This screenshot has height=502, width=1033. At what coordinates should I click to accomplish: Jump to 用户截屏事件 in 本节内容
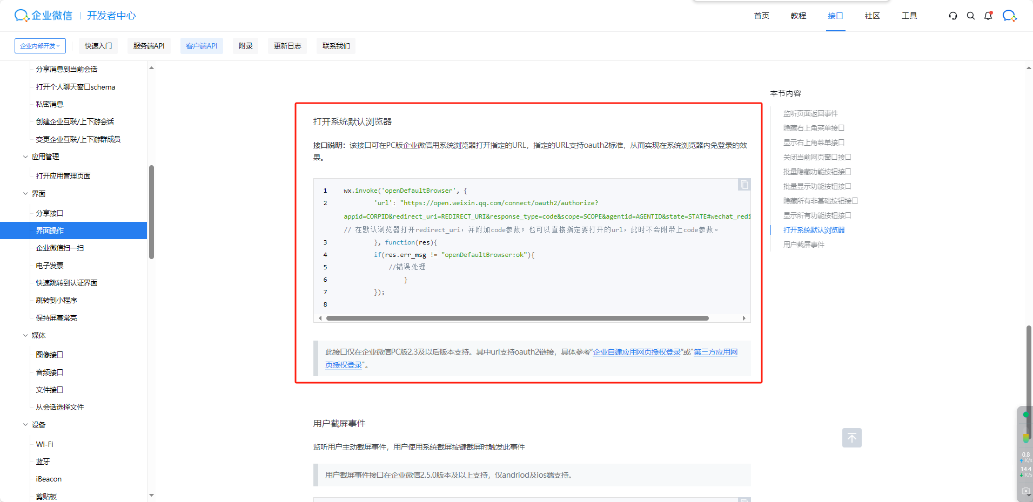tap(803, 244)
